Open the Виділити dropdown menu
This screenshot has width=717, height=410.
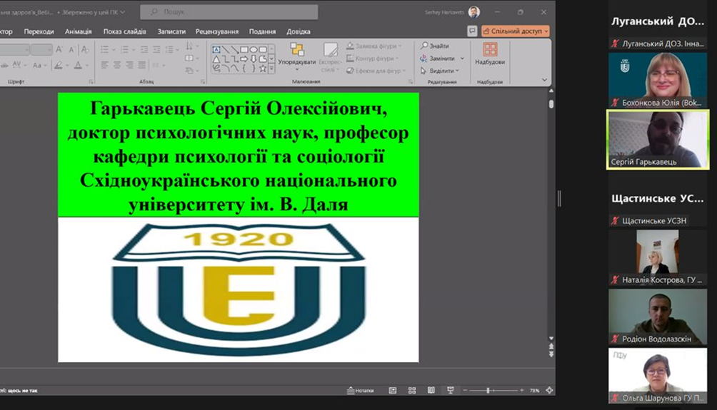[x=441, y=71]
